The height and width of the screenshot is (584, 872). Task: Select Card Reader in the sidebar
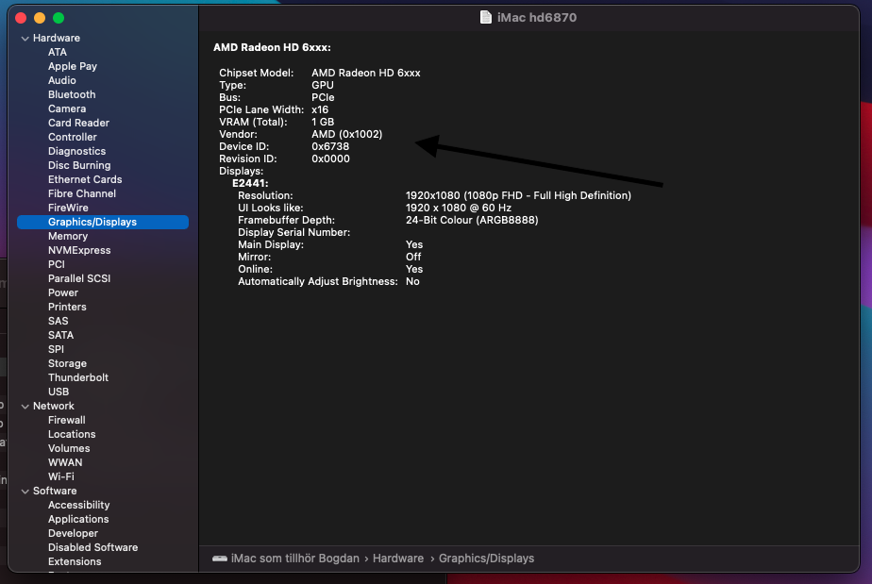[x=78, y=123]
